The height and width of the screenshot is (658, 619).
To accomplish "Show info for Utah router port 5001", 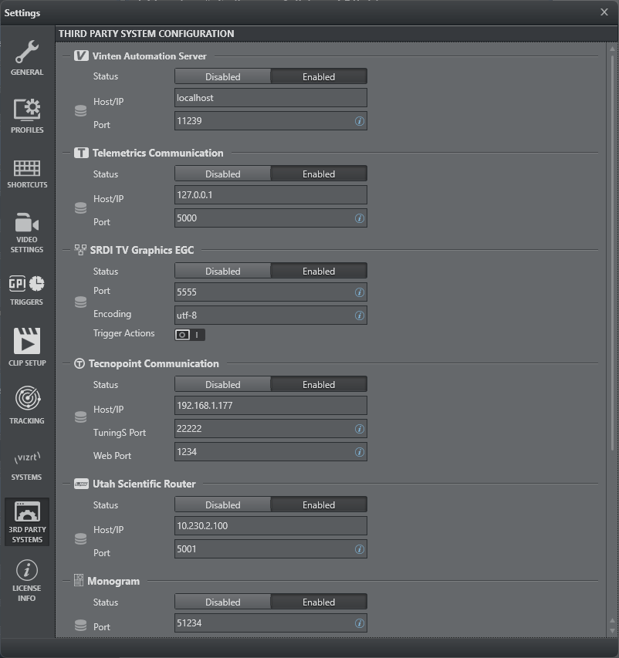I will (360, 549).
